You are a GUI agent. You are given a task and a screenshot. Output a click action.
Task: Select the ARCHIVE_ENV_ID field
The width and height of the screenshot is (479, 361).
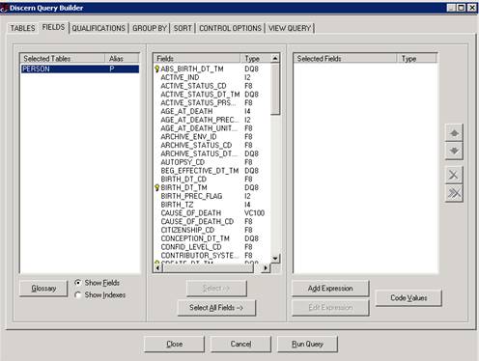coord(188,137)
